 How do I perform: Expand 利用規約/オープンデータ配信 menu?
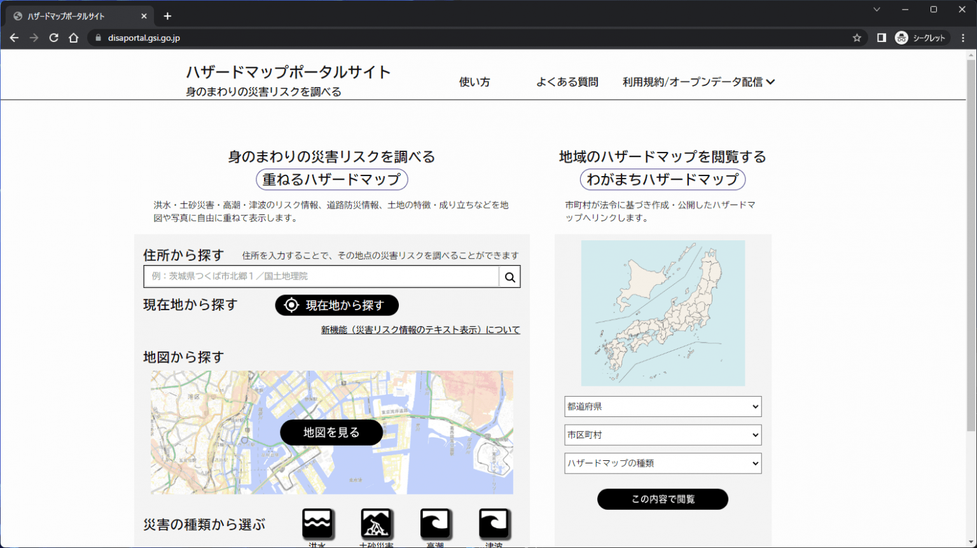point(698,82)
